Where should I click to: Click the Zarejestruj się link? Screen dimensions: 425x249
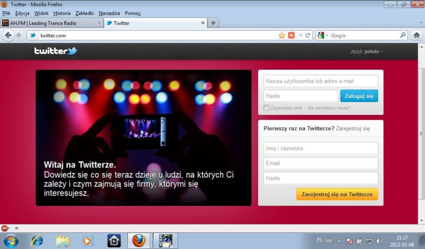tap(353, 128)
